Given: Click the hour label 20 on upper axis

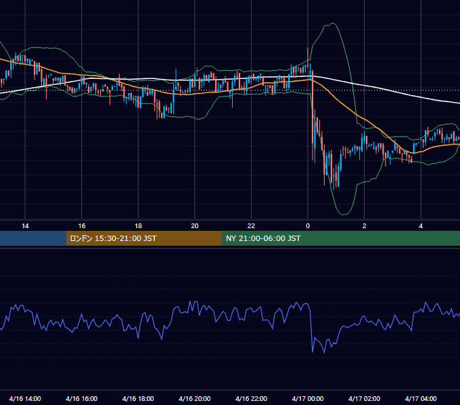Looking at the screenshot, I should (x=195, y=226).
